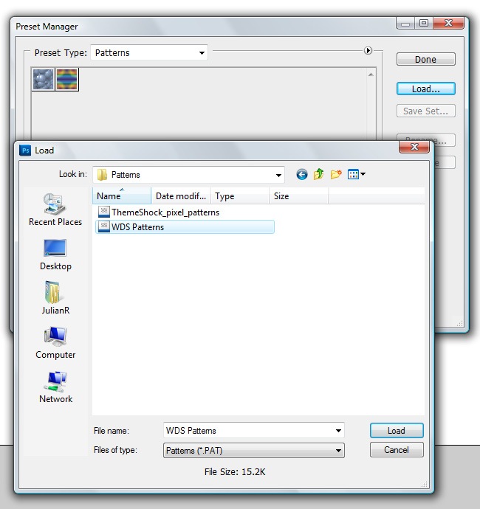Open the Views menu icon
Viewport: 480px width, 509px height.
357,175
